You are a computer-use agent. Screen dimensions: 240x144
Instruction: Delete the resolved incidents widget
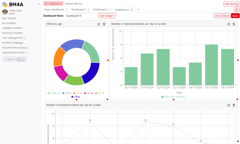point(234,105)
